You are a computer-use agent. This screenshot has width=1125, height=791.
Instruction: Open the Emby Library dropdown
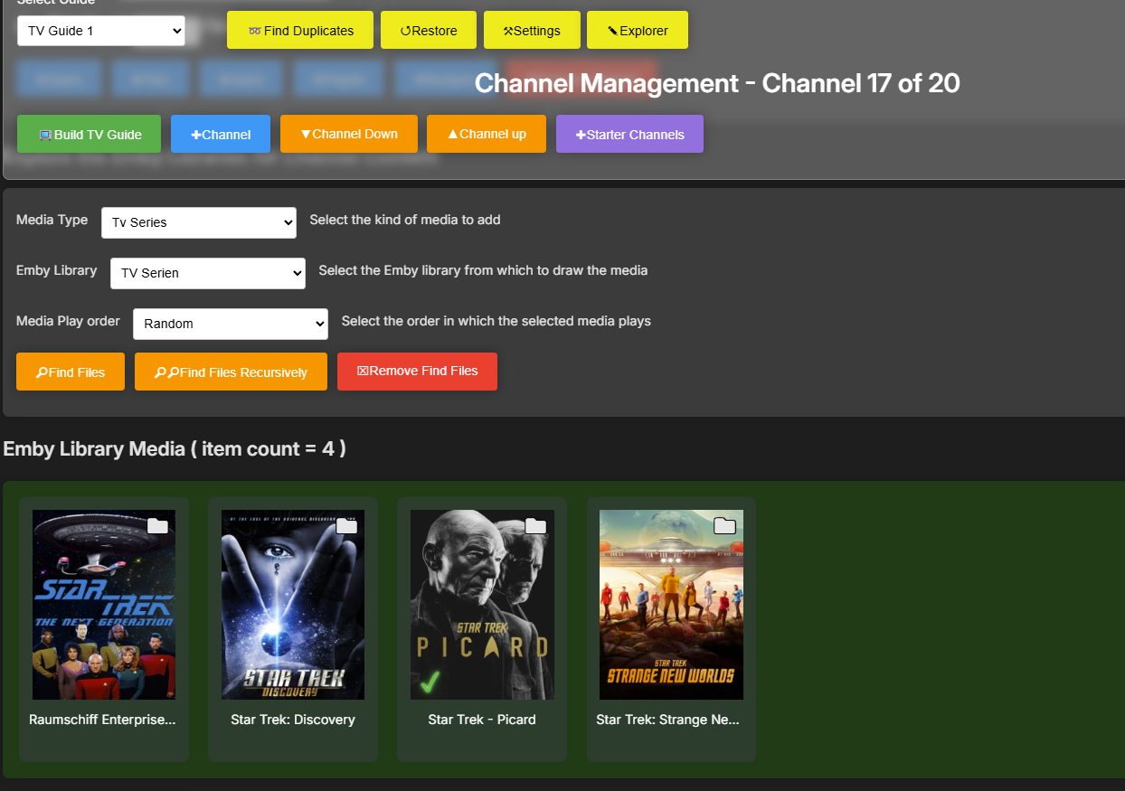pyautogui.click(x=208, y=273)
